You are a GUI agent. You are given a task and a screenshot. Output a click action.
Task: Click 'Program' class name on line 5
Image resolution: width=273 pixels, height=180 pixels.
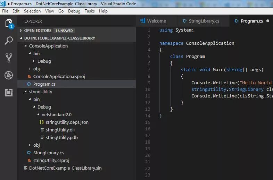click(x=195, y=56)
